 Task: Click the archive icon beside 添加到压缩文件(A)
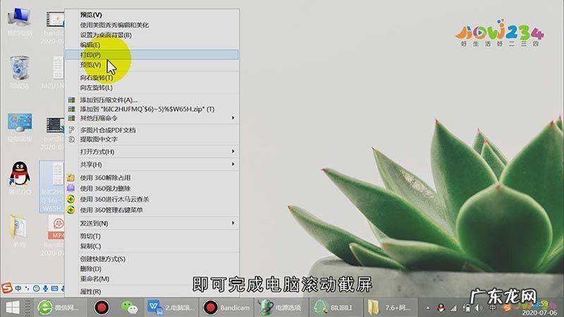pyautogui.click(x=72, y=100)
